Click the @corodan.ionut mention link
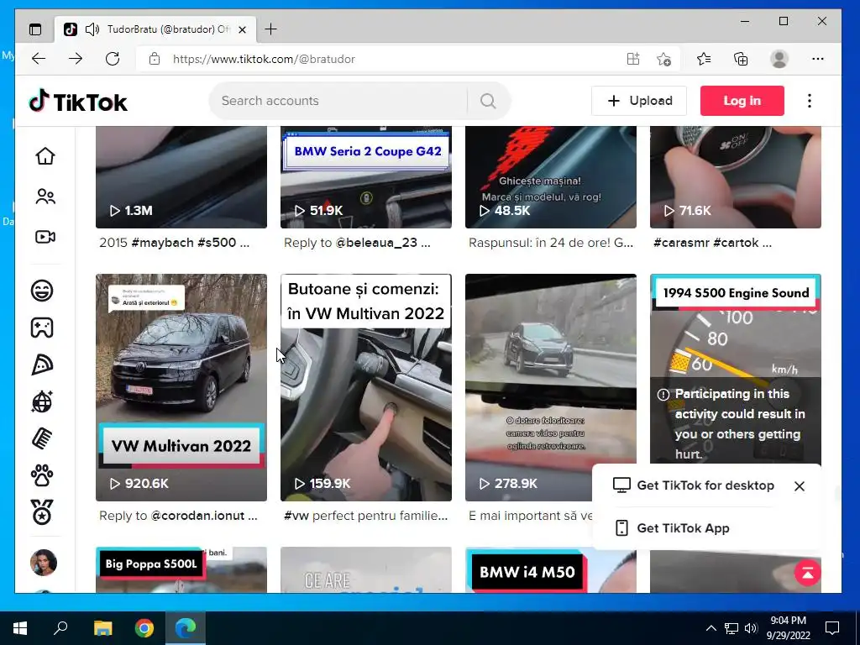Screen dimensions: 860x645 click(197, 516)
